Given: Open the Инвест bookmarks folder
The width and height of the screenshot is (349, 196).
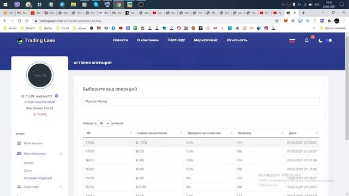Looking at the screenshot, I should point(28,28).
